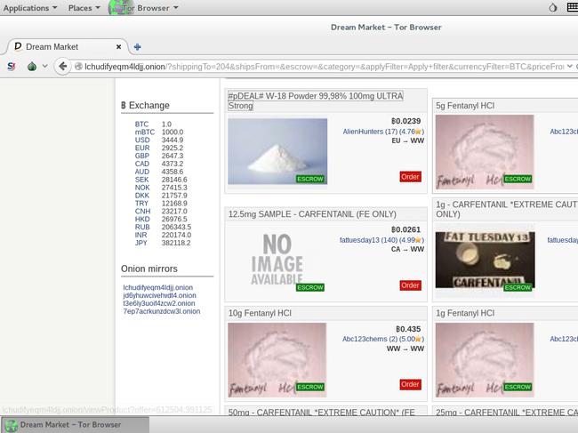The height and width of the screenshot is (433, 578).
Task: Click the EUR currency link
Action: point(142,148)
